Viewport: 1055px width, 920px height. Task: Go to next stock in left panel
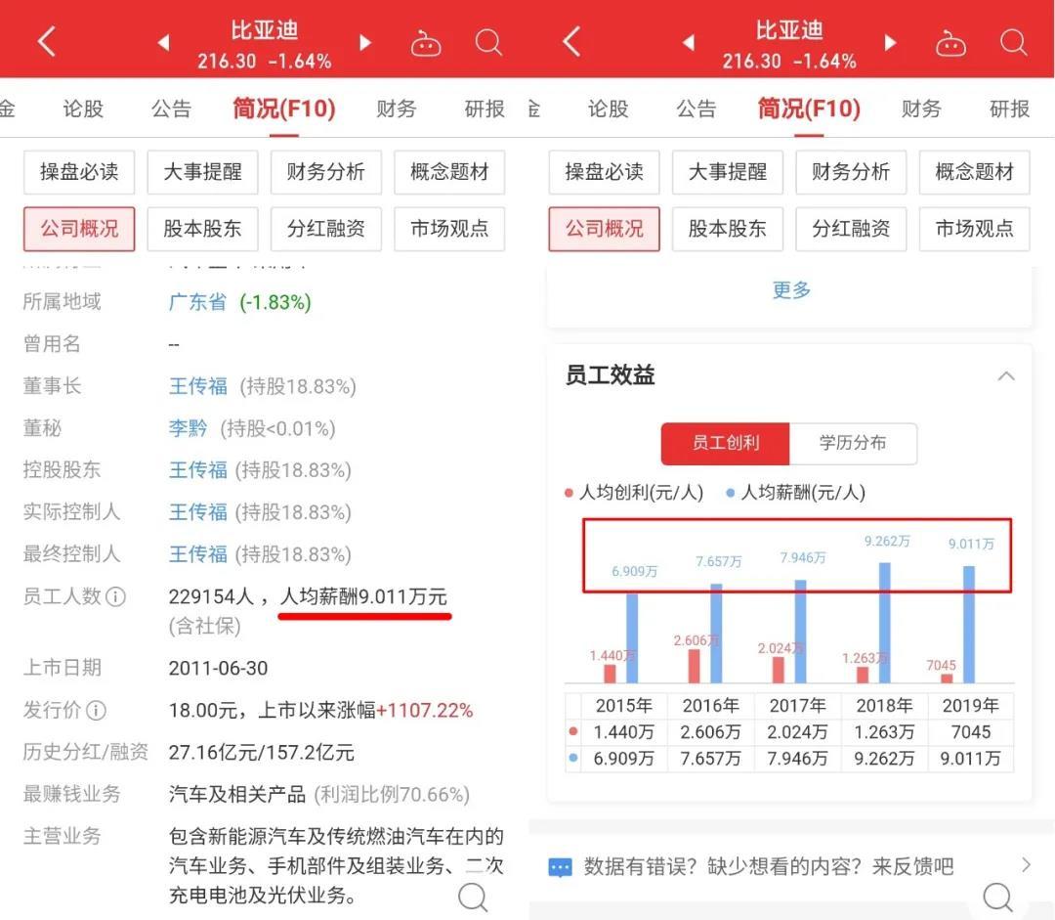point(365,43)
